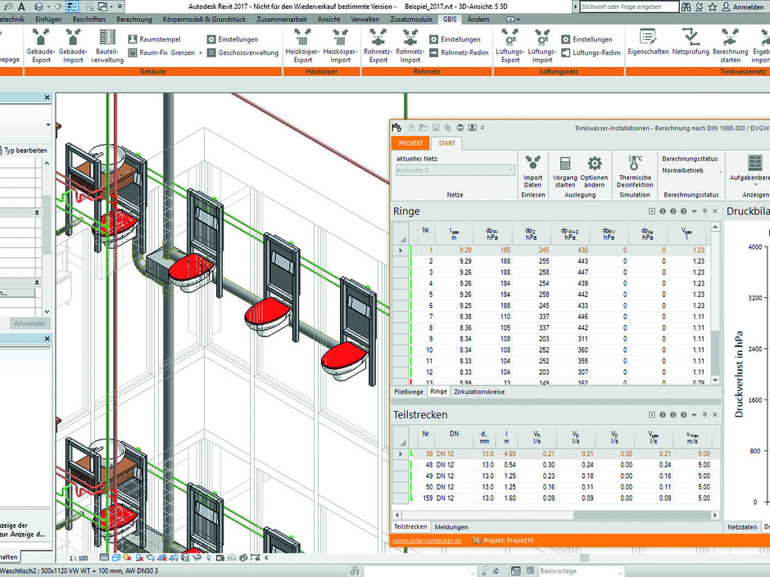The width and height of the screenshot is (770, 577).
Task: Open Optionen ändern gear icon
Action: [595, 165]
